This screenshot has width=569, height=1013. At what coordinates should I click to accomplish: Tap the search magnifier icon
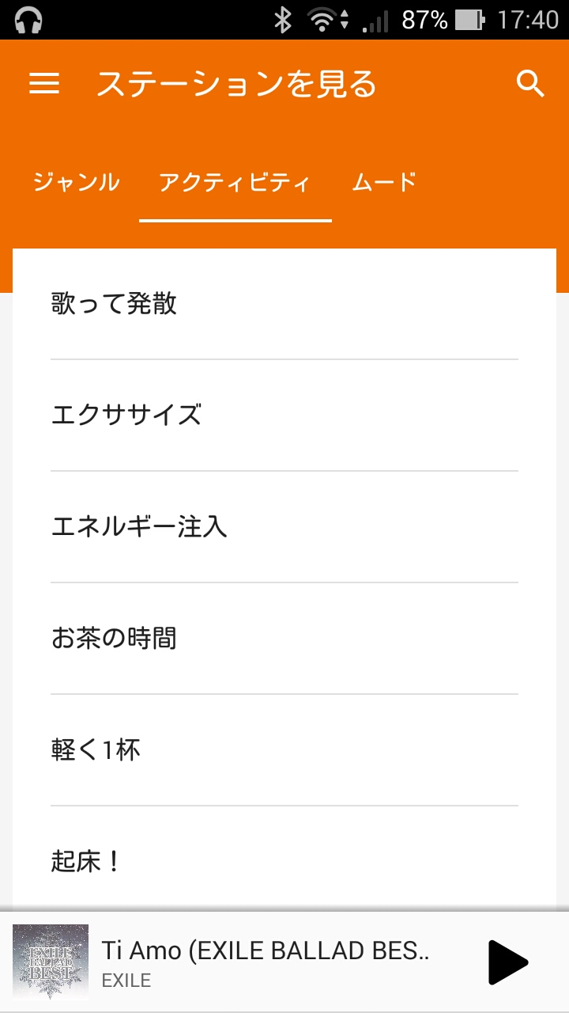(530, 83)
